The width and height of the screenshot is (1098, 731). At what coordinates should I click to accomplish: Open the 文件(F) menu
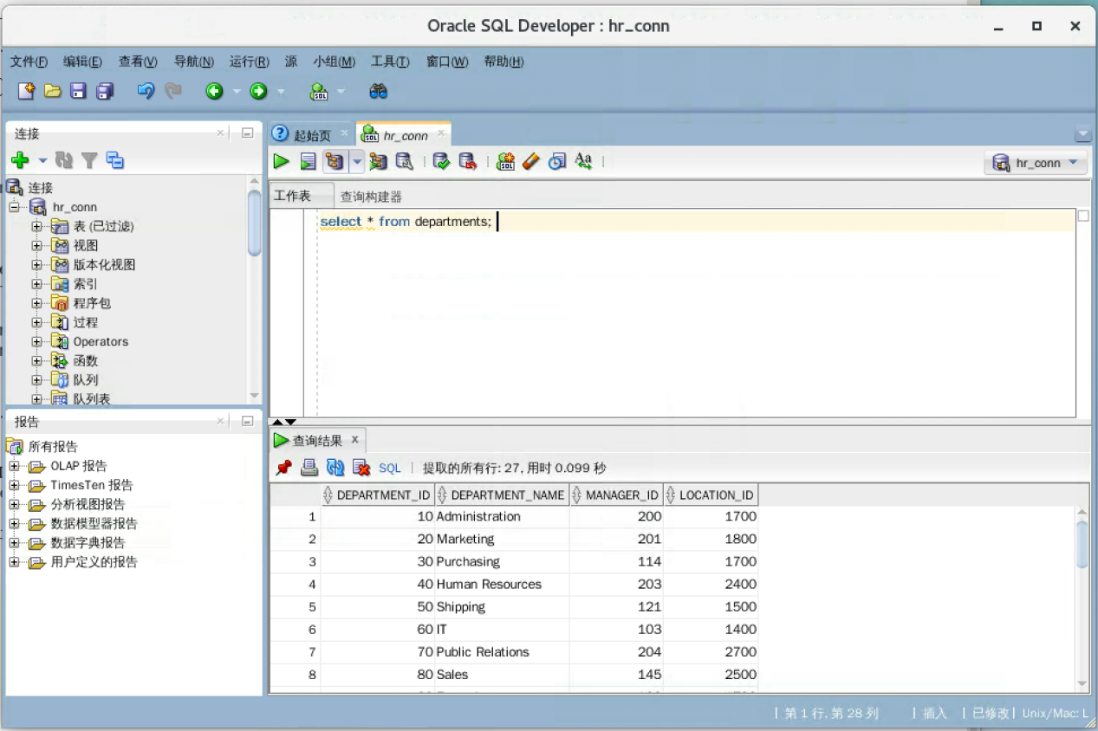coord(29,61)
